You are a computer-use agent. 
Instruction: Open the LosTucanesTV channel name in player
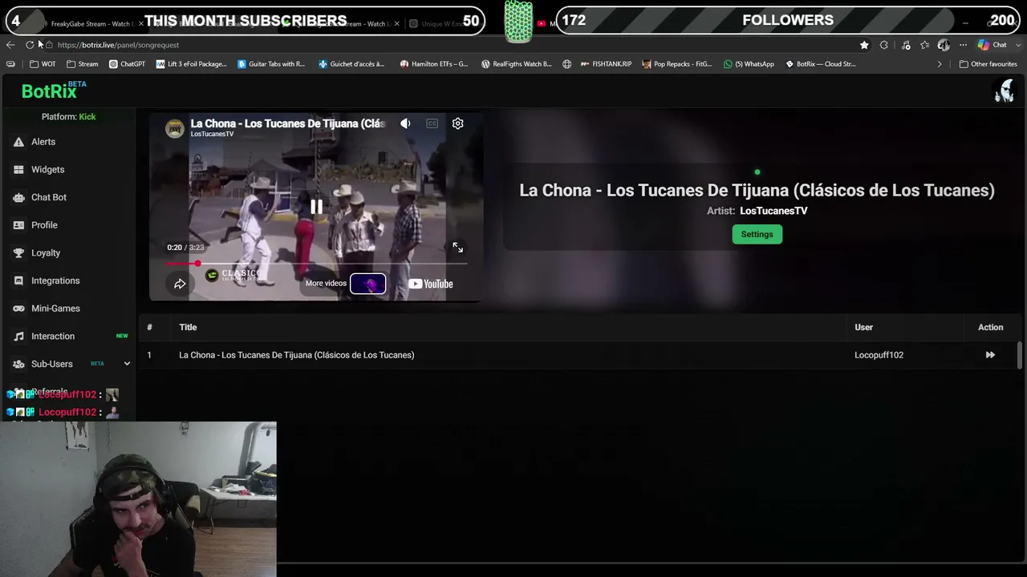click(212, 134)
